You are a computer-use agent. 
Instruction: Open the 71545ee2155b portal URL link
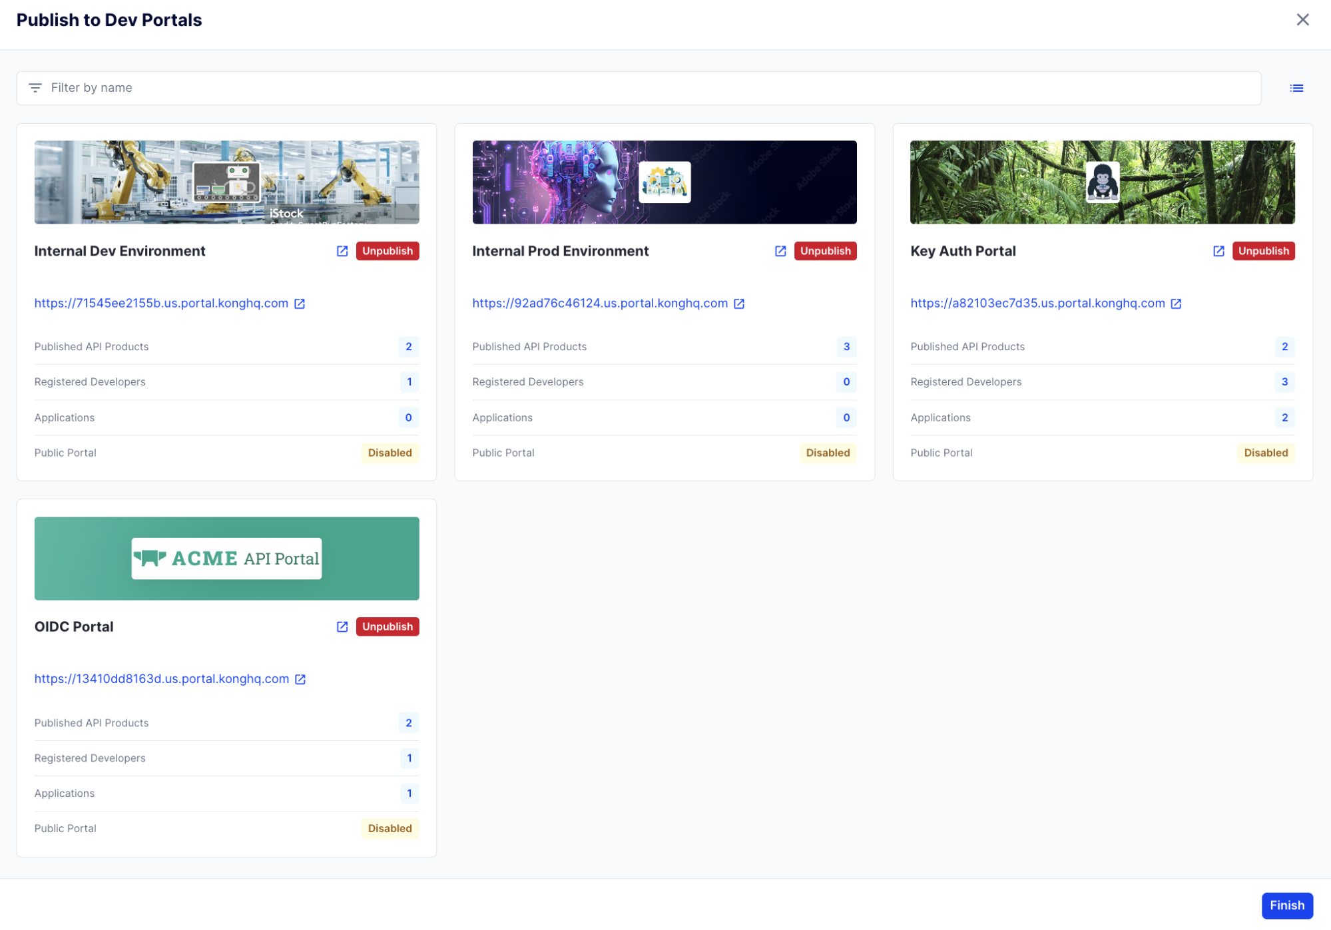[161, 304]
